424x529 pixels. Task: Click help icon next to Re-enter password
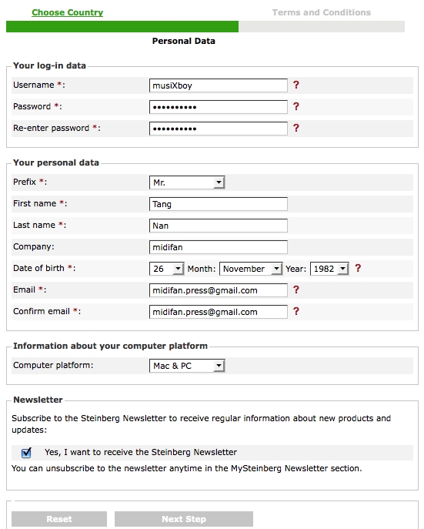point(296,128)
